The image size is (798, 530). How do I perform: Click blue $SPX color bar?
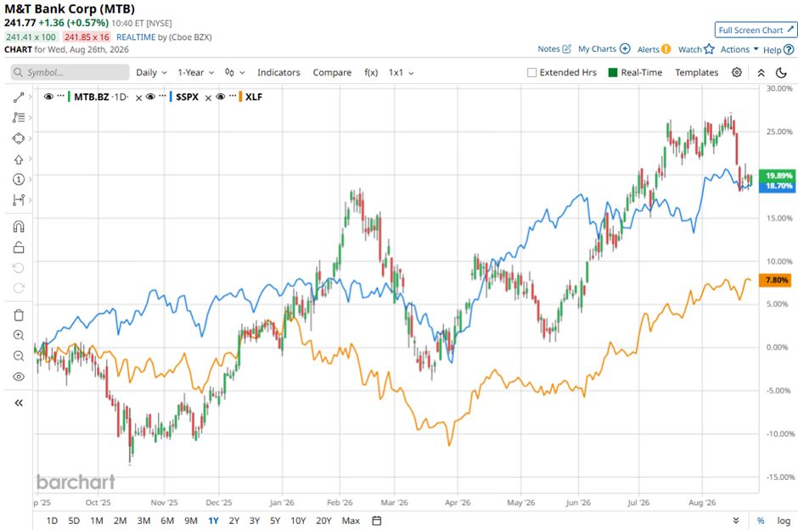(171, 97)
